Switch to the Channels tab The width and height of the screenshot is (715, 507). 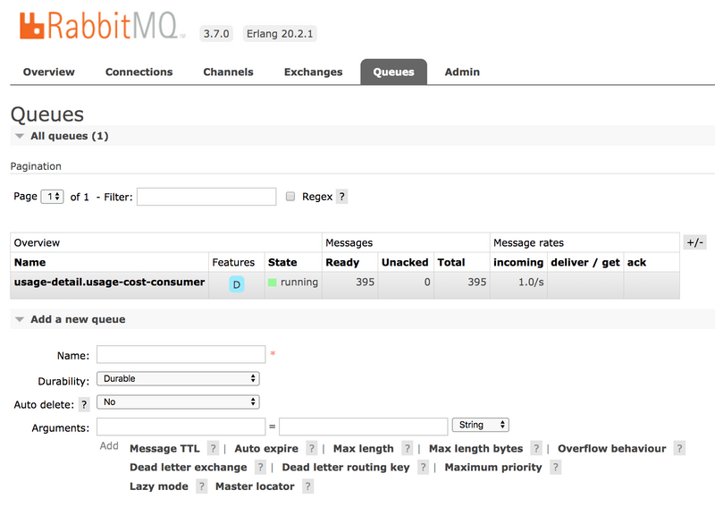(x=228, y=72)
